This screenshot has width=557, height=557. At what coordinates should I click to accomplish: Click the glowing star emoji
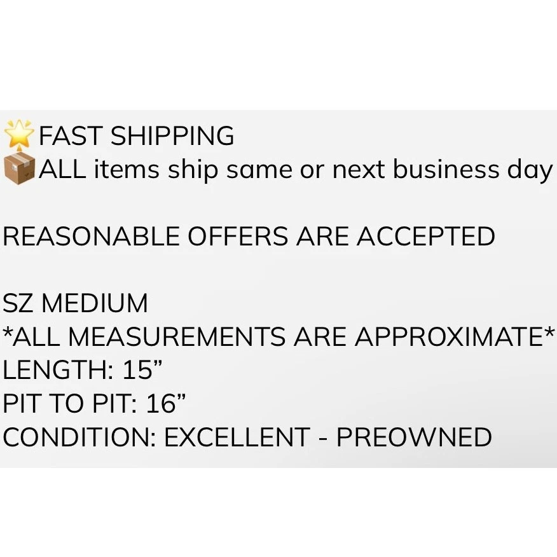[18, 135]
